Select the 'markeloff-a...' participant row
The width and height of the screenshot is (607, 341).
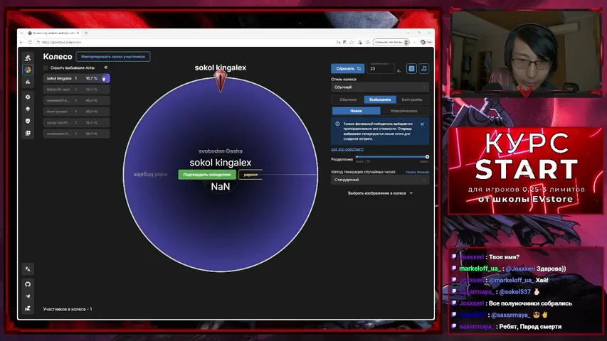coord(76,100)
